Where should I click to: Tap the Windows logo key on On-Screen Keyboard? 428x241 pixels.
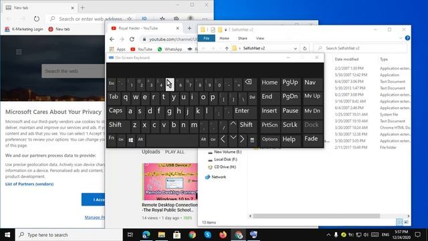(x=131, y=140)
